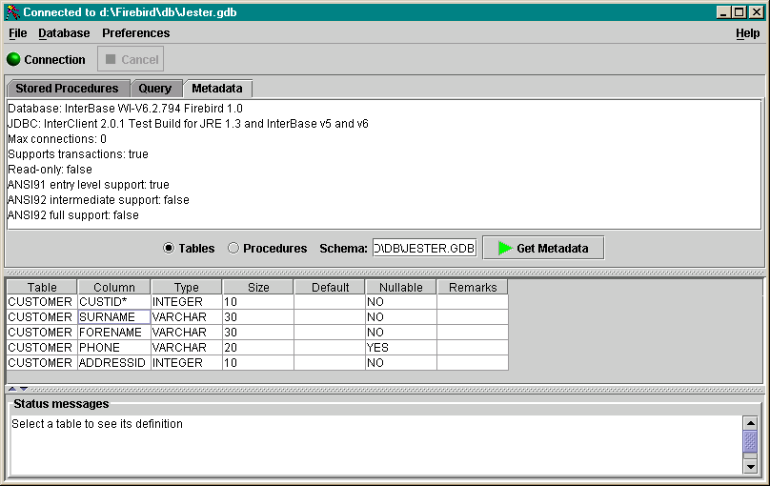770x486 pixels.
Task: Open the Preferences menu
Action: (135, 33)
